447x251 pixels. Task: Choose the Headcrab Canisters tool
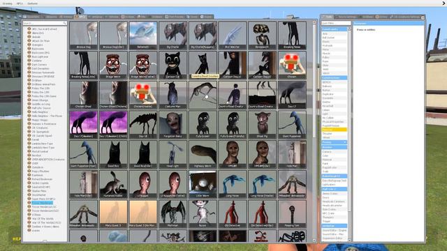coord(334,201)
